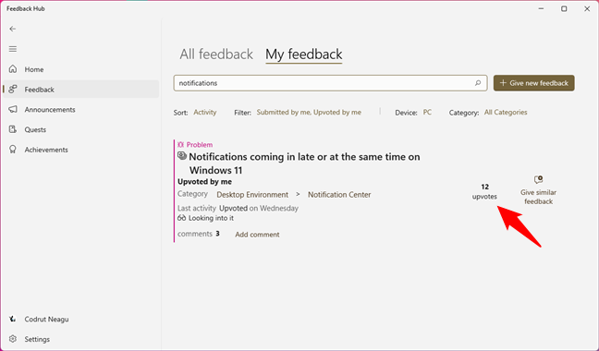Open the Filter Submitted by me dropdown
The width and height of the screenshot is (599, 351).
click(x=309, y=112)
